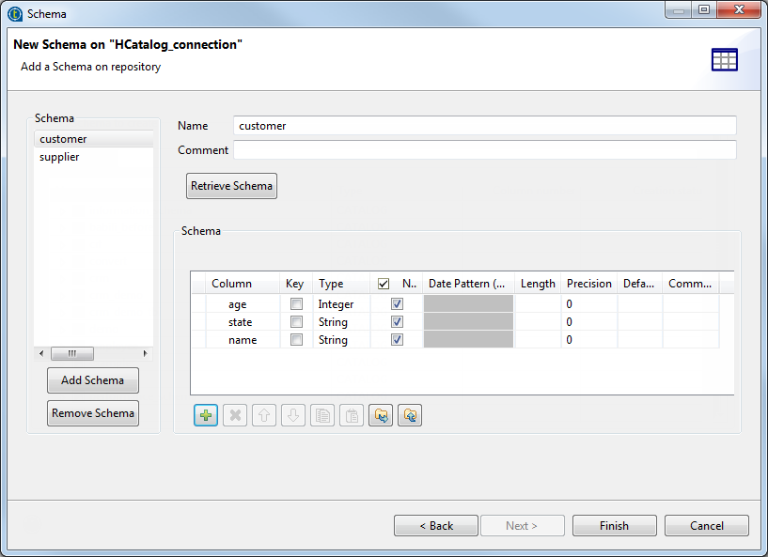Click the Type column header
The image size is (768, 557).
pyautogui.click(x=341, y=284)
